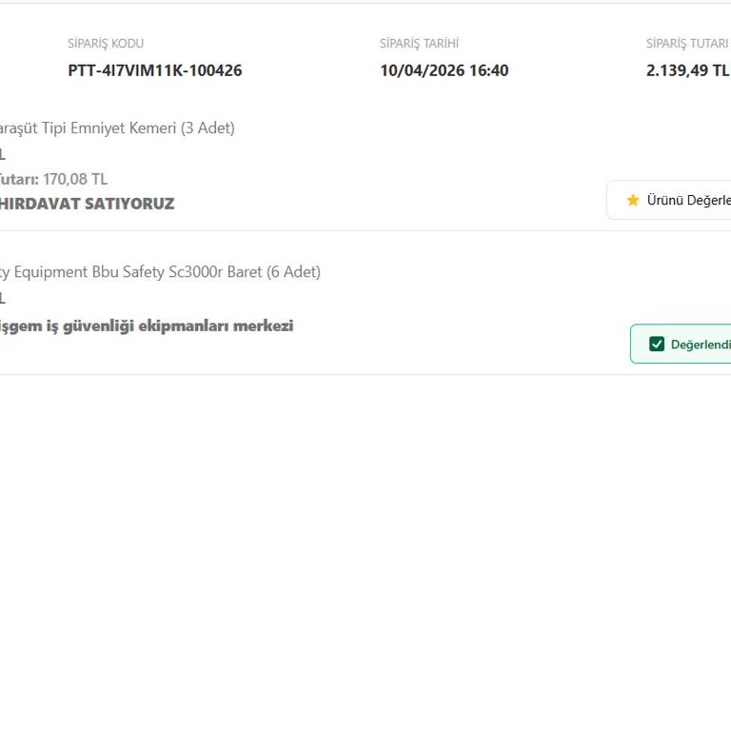Click the order date 10/04/2026 16:40

click(x=444, y=70)
